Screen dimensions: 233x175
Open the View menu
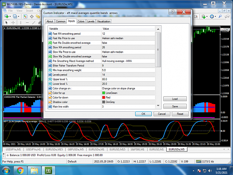tap(19, 10)
